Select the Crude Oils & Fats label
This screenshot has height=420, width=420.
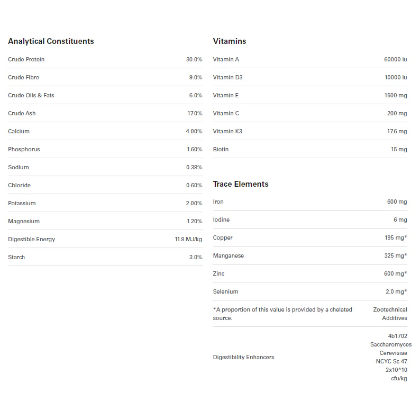pos(31,95)
